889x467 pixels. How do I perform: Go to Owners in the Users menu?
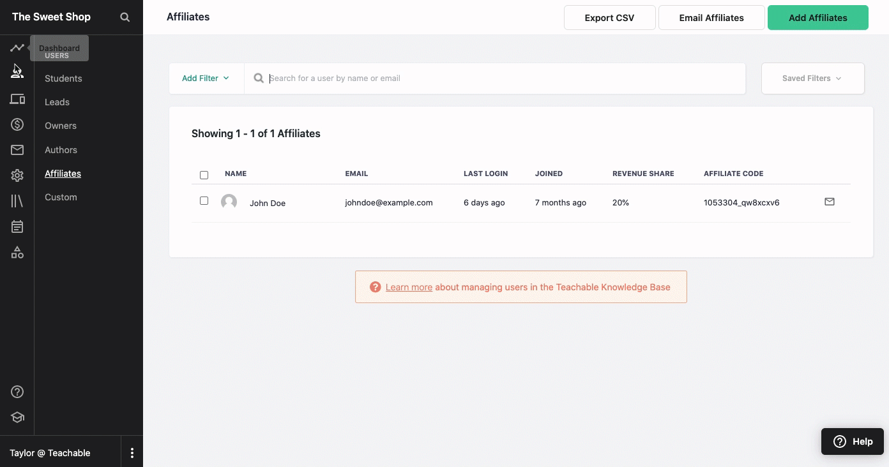61,126
